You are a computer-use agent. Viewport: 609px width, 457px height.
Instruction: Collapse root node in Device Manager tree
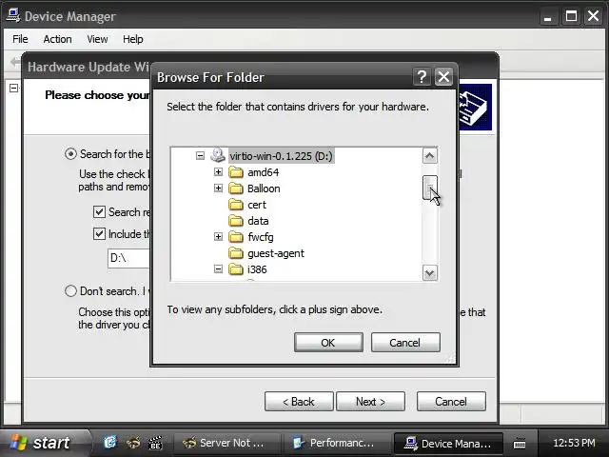[x=13, y=88]
